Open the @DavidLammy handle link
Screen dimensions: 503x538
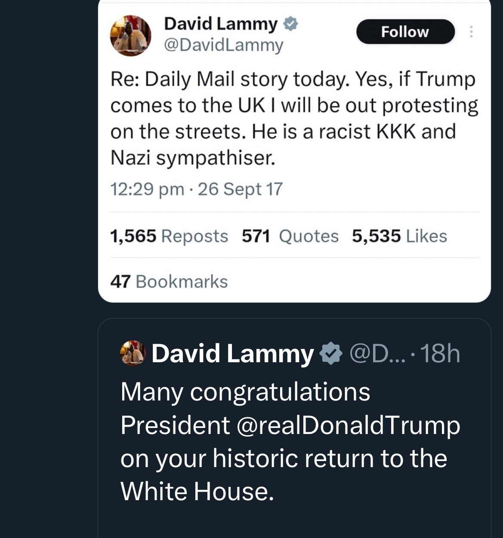(x=223, y=45)
